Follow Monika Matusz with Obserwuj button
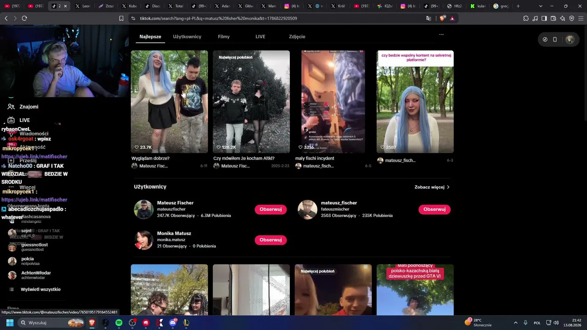The width and height of the screenshot is (587, 330). click(271, 240)
